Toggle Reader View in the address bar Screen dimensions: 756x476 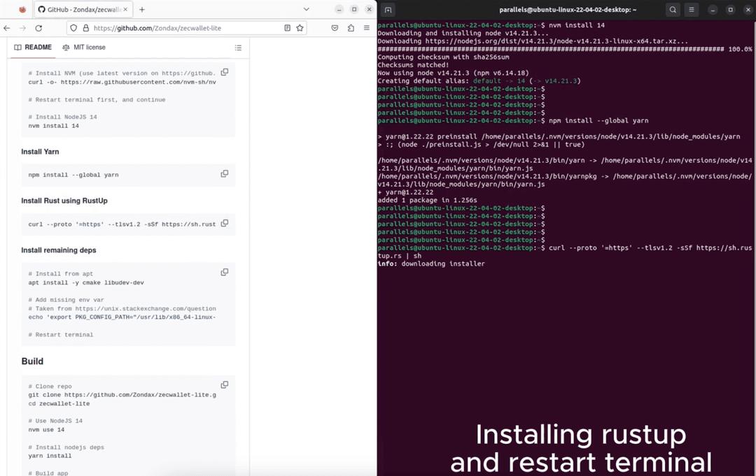click(287, 27)
